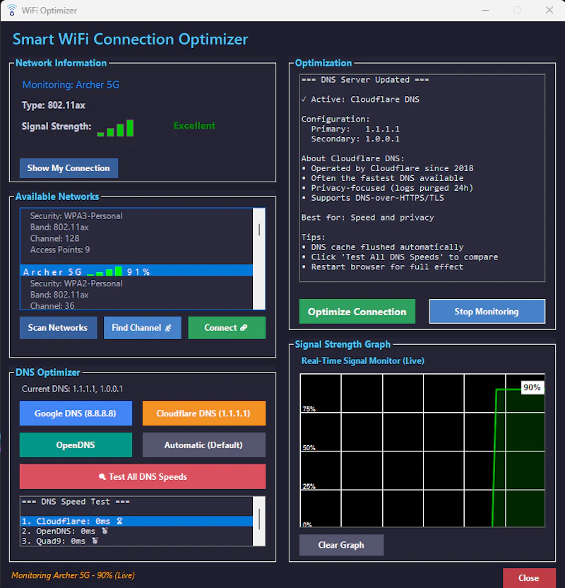Select '3. Quad9: 0ms' result row
Image resolution: width=565 pixels, height=588 pixels.
pyautogui.click(x=137, y=541)
